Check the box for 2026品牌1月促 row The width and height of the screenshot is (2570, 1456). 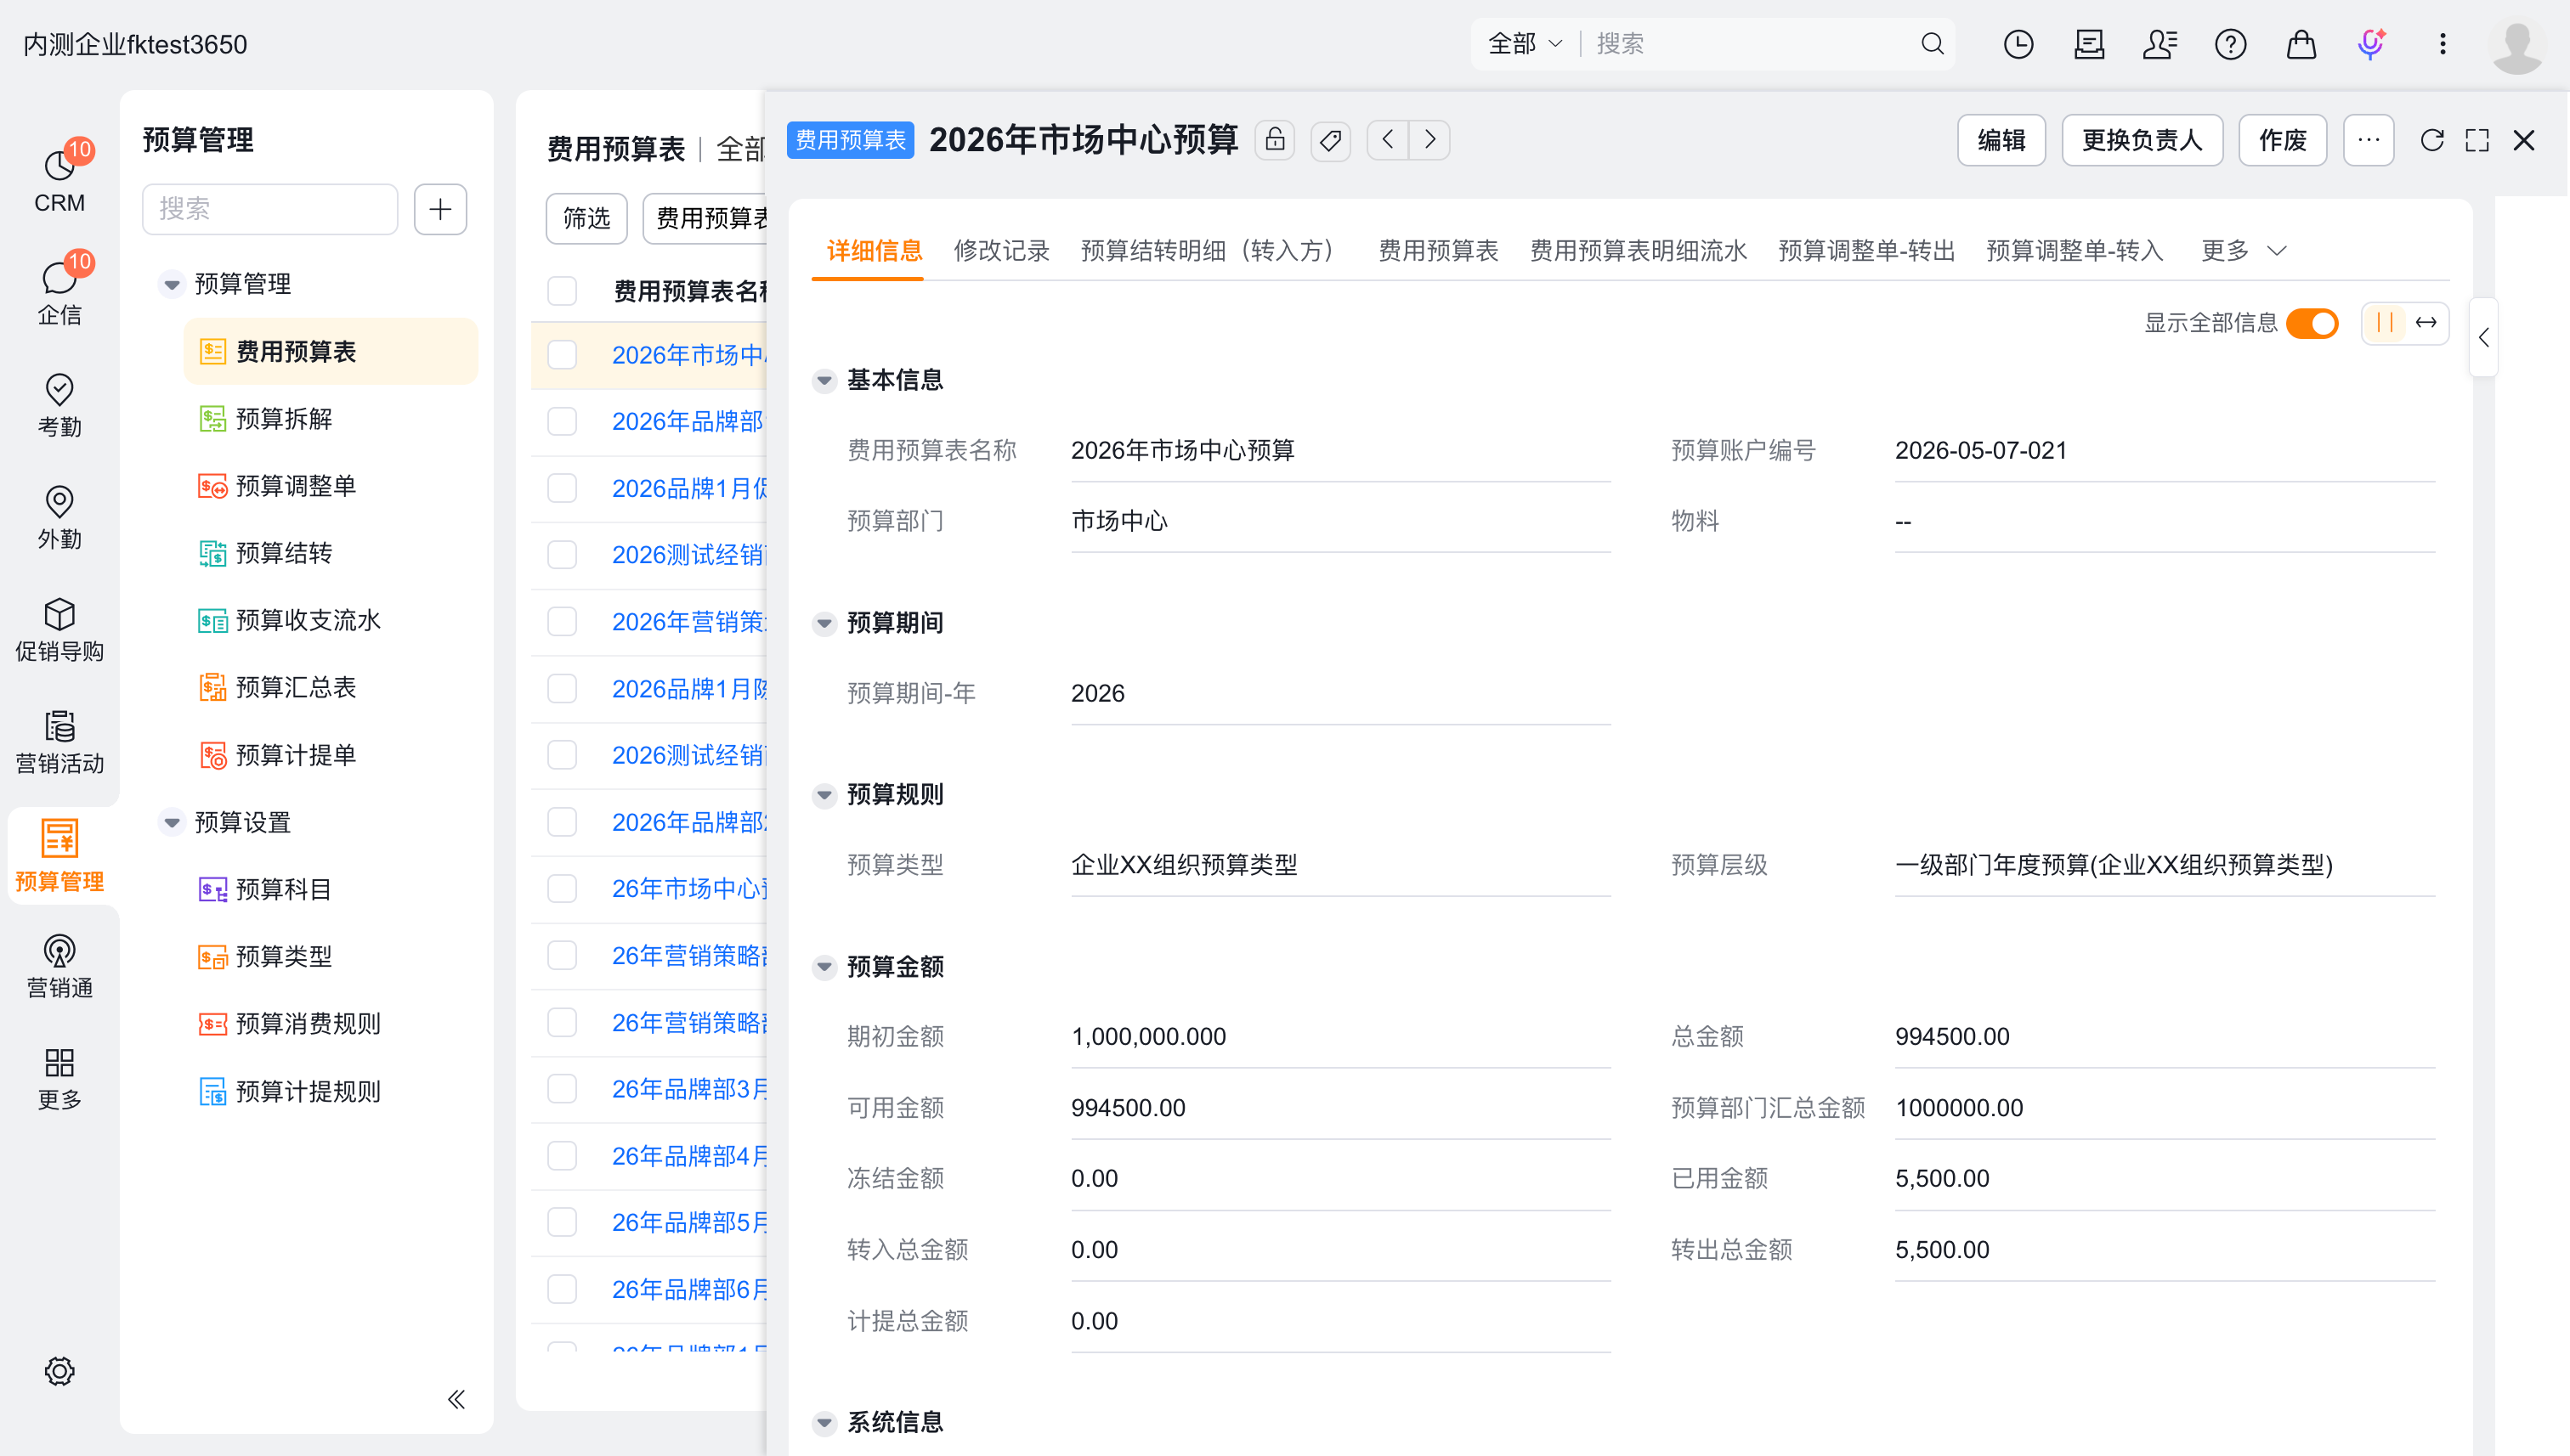563,488
